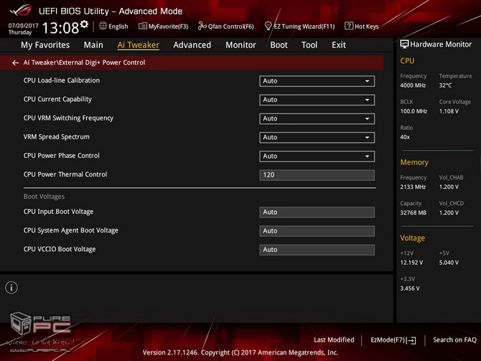The width and height of the screenshot is (481, 361).
Task: Click the 32768 MB memory capacity value
Action: (414, 213)
